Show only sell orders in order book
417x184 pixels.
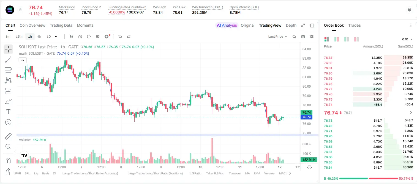point(357,39)
